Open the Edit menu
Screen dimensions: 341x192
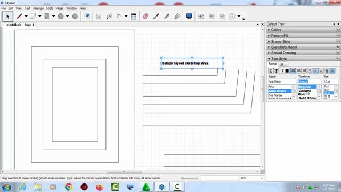pos(11,9)
